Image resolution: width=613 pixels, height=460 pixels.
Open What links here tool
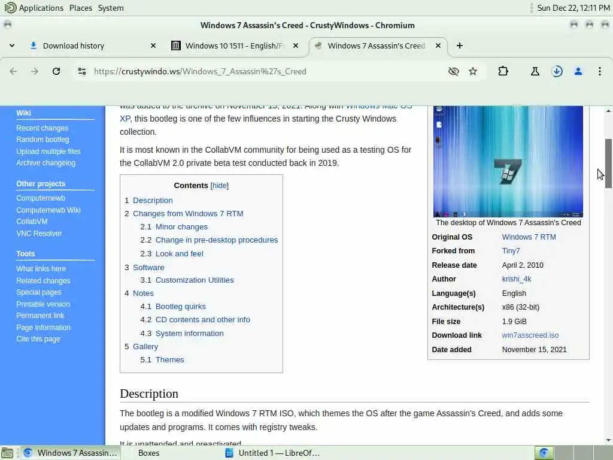click(x=41, y=269)
